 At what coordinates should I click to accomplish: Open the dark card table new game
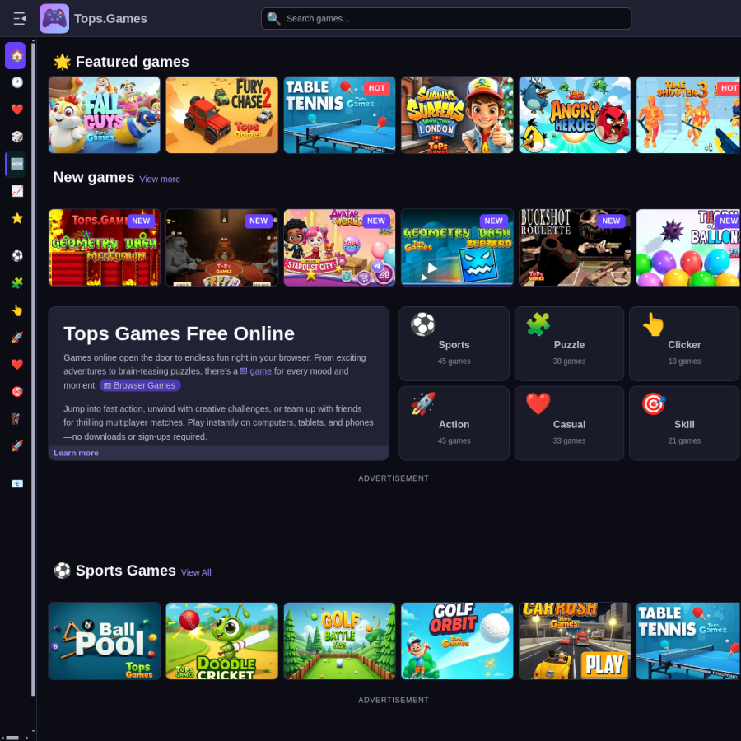point(222,248)
